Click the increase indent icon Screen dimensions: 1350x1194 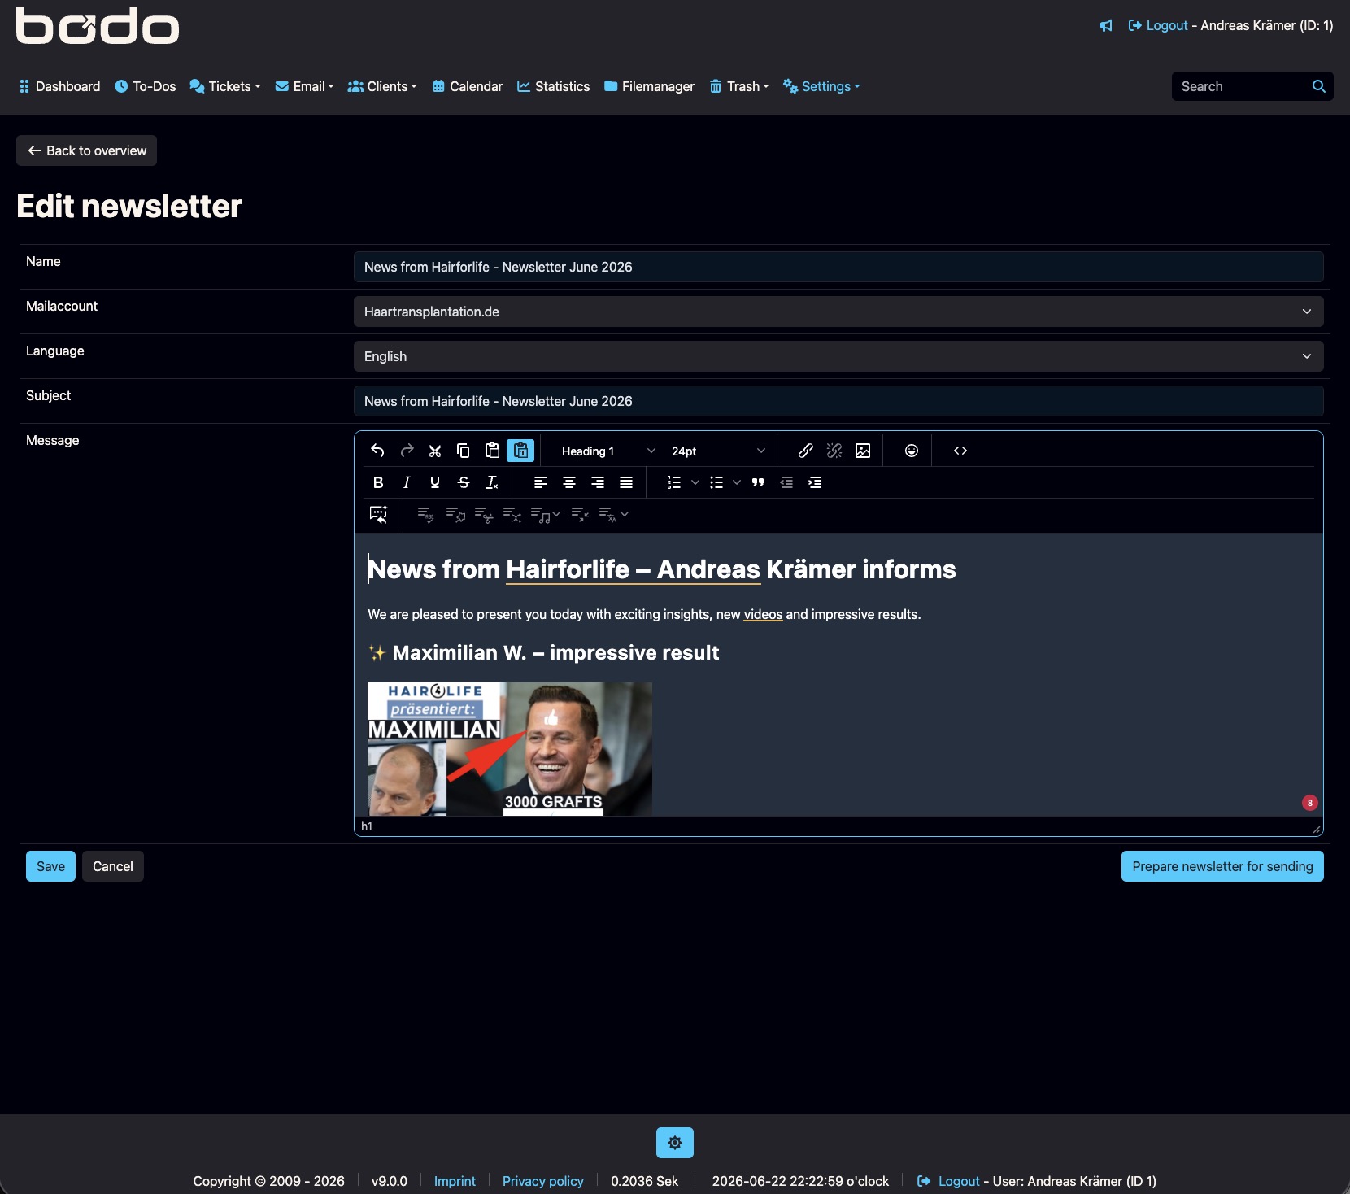click(815, 482)
